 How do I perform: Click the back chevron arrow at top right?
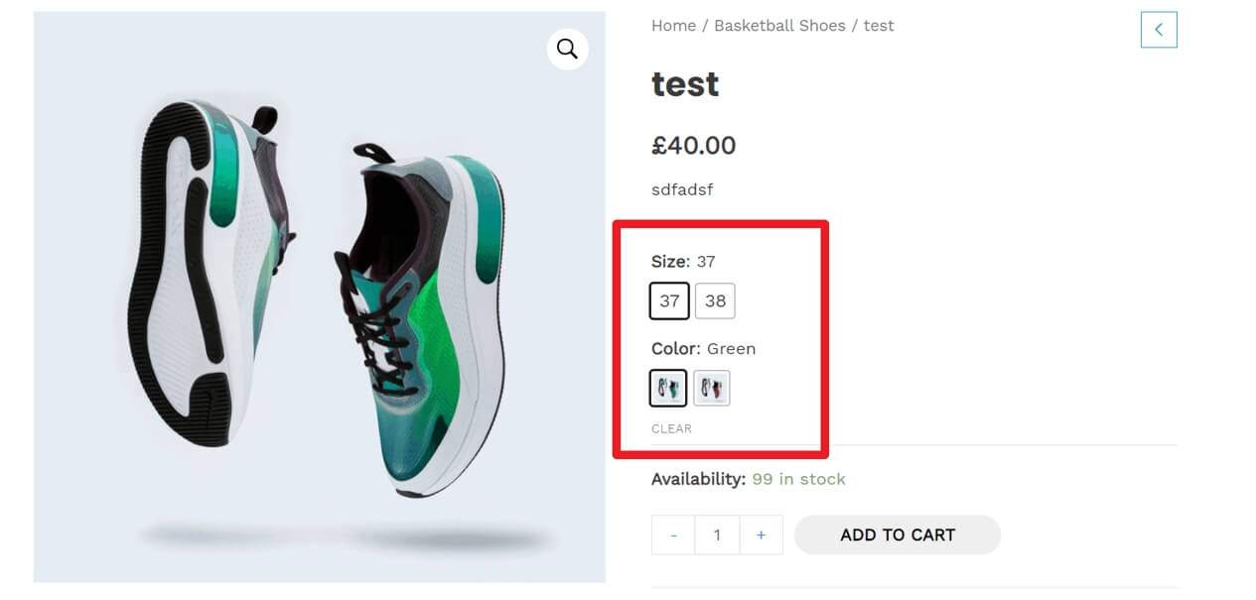(1159, 29)
